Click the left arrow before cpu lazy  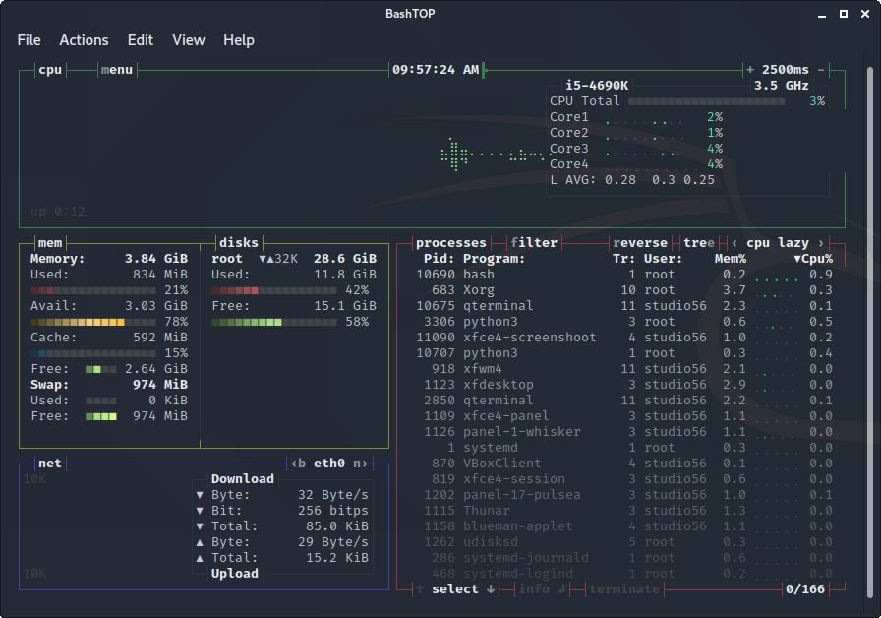734,243
